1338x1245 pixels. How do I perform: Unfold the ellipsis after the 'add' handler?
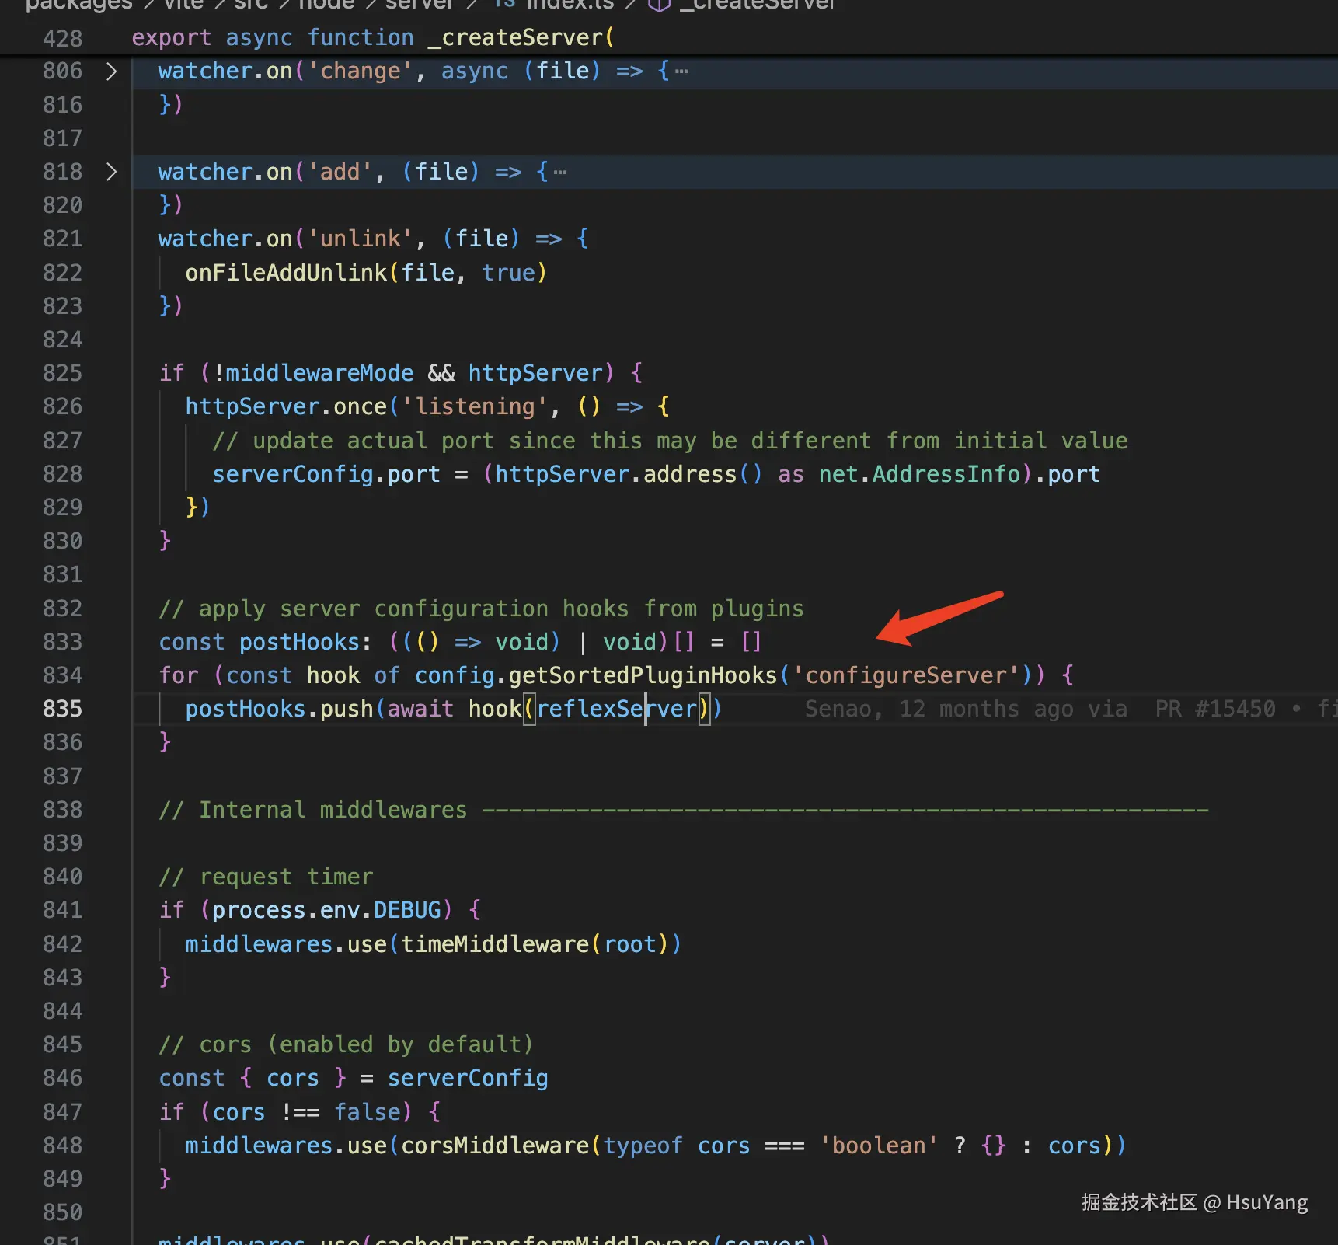click(560, 172)
